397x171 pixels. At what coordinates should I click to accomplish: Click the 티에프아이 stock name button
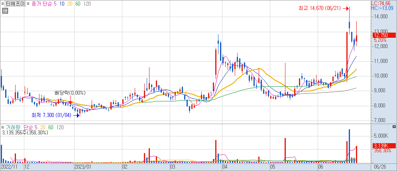15,4
